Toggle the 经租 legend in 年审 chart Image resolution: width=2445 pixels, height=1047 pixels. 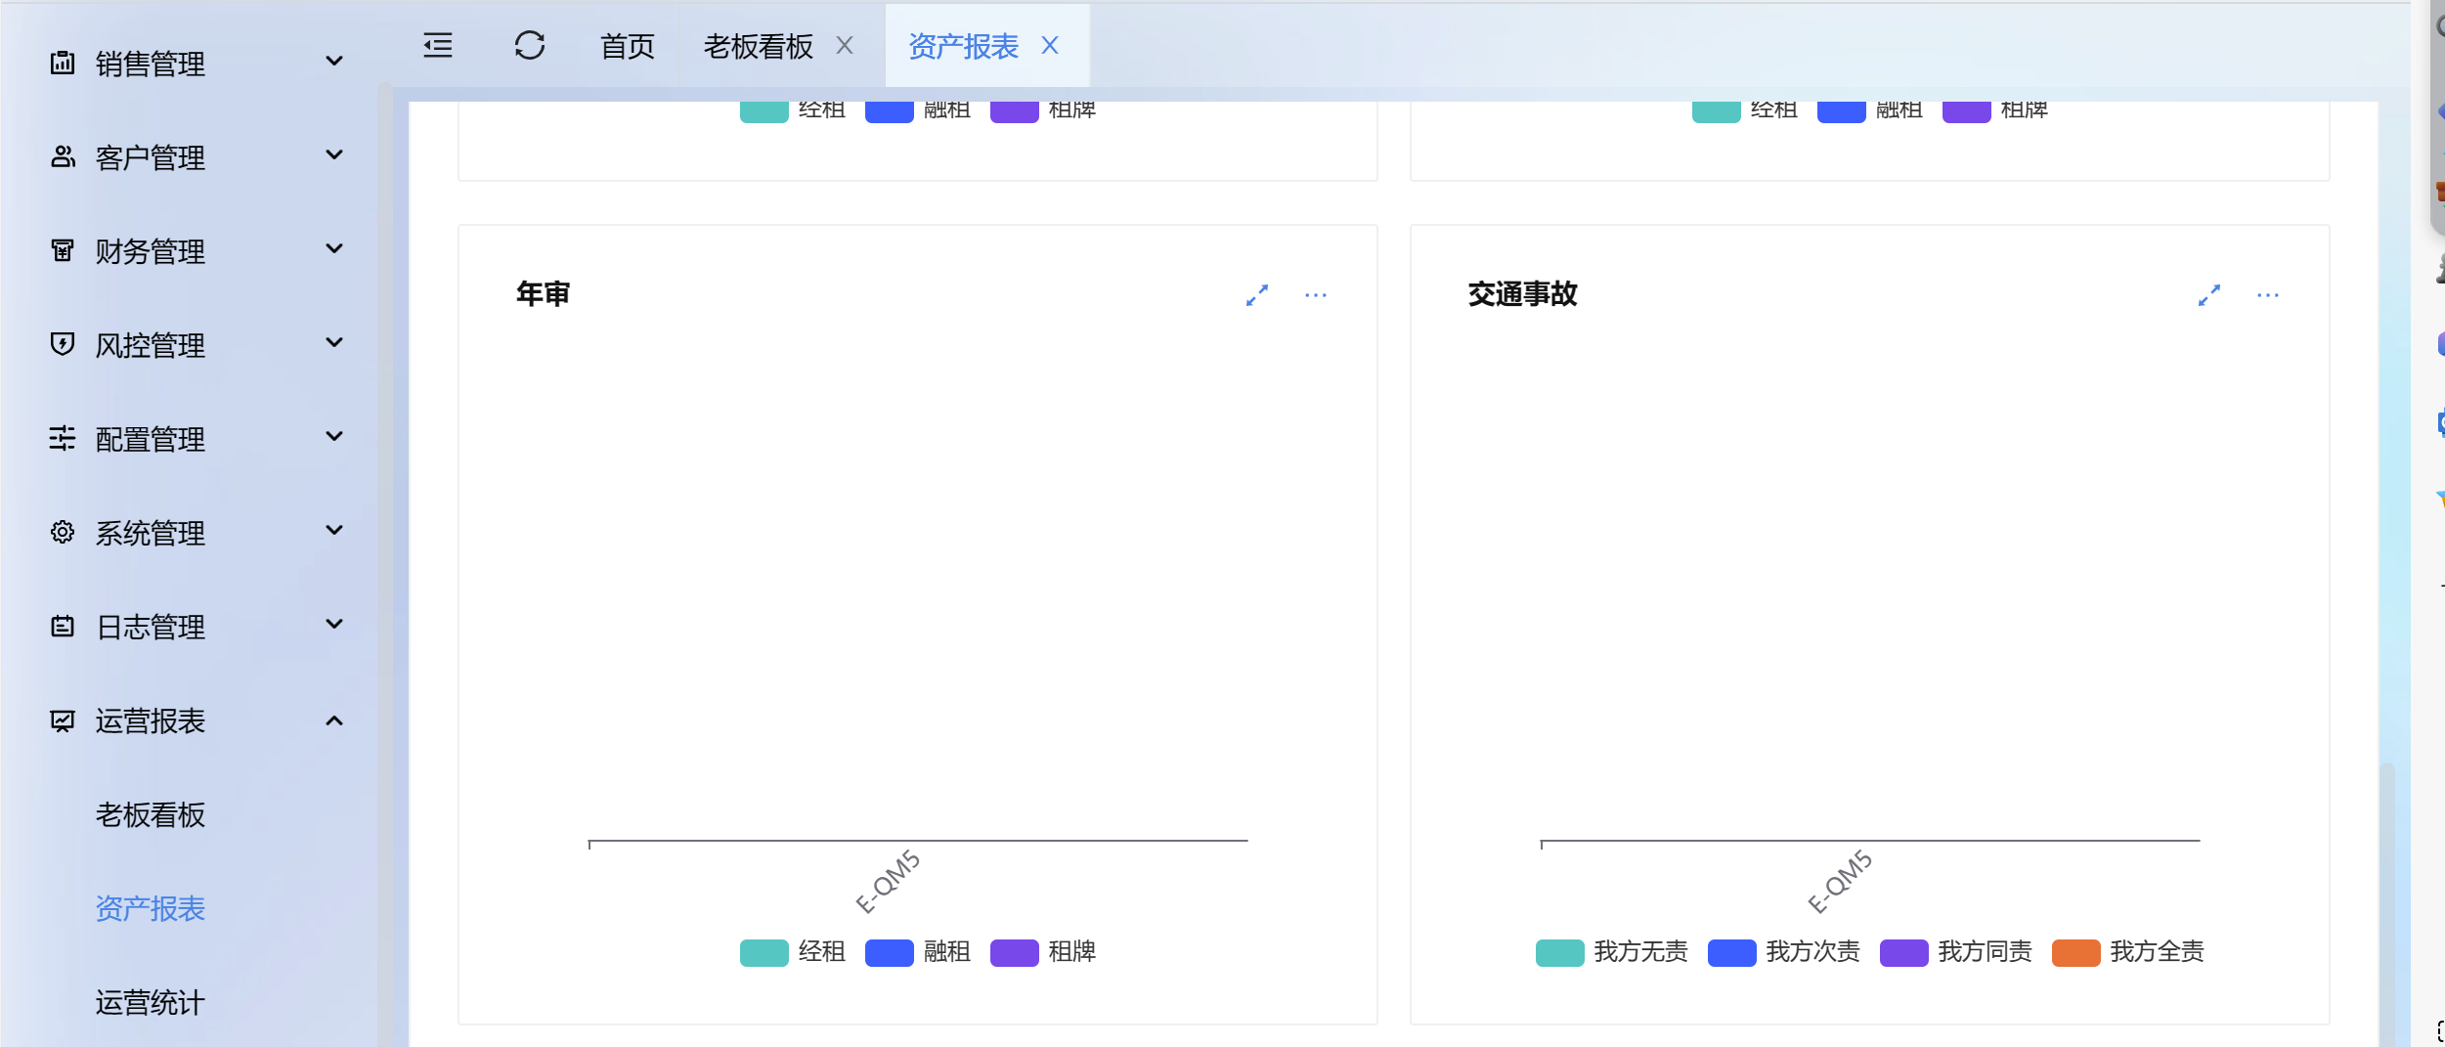(793, 952)
